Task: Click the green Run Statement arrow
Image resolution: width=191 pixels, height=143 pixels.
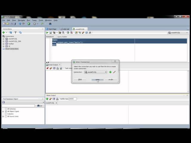Action: 47,32
